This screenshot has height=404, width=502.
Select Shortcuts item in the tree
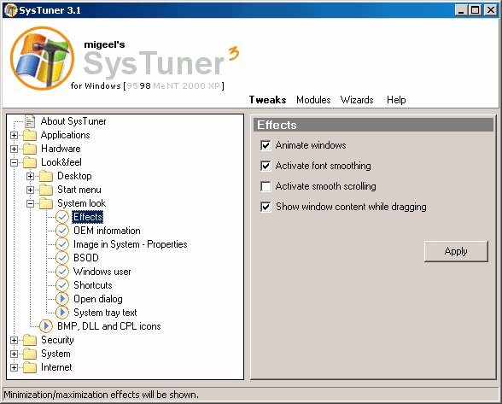click(x=93, y=285)
